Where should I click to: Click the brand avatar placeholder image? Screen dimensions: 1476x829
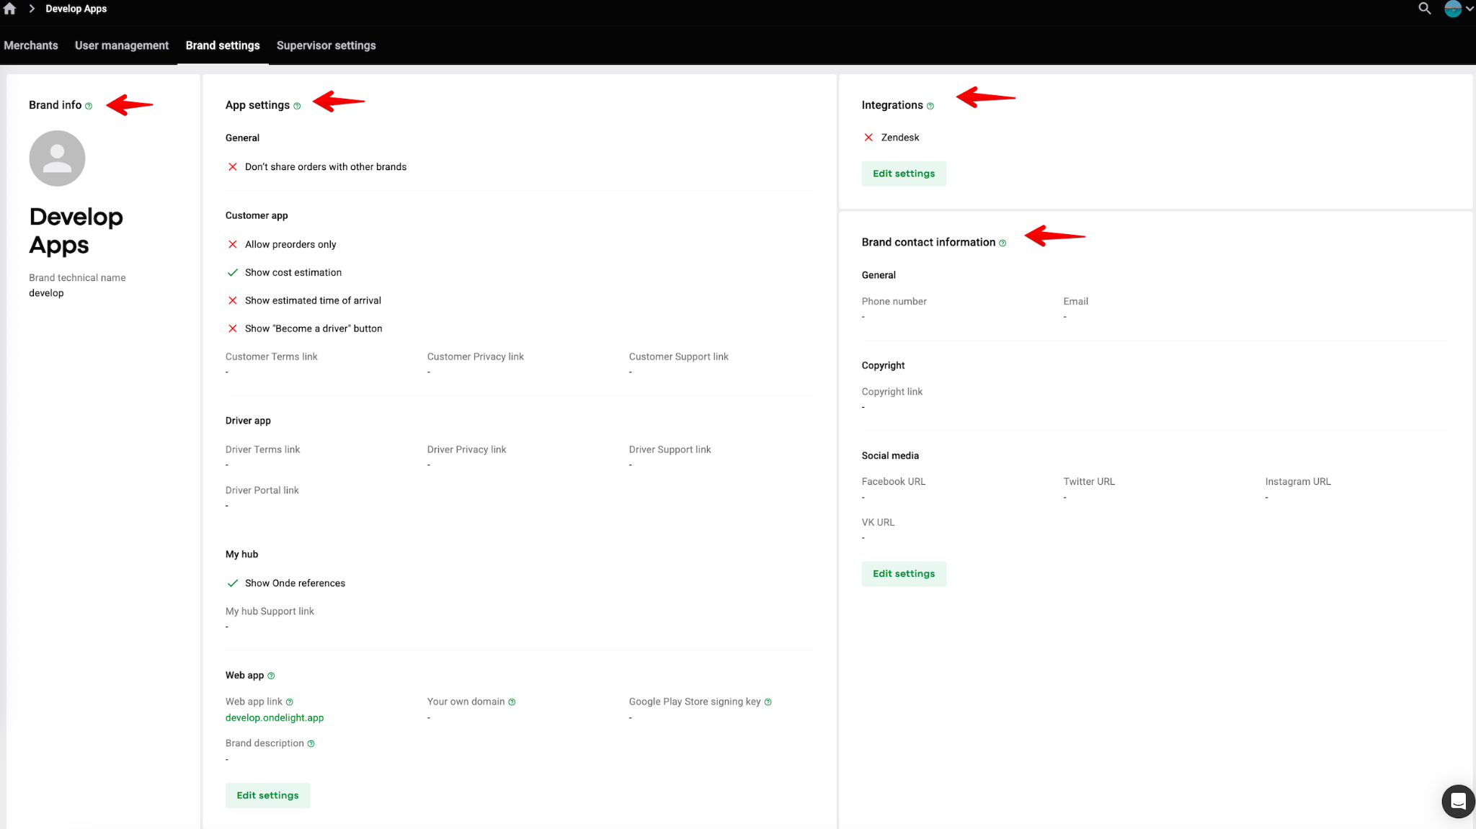[x=57, y=158]
